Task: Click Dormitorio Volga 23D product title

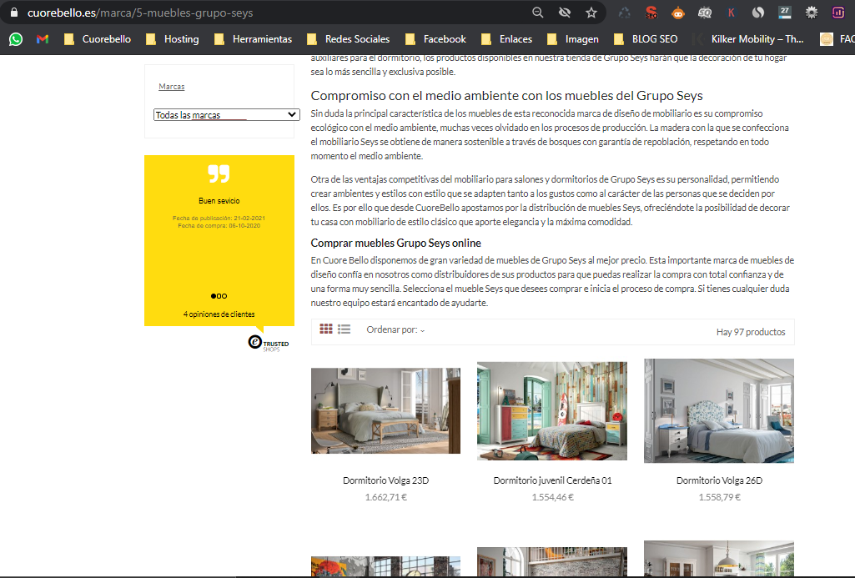Action: pyautogui.click(x=385, y=480)
